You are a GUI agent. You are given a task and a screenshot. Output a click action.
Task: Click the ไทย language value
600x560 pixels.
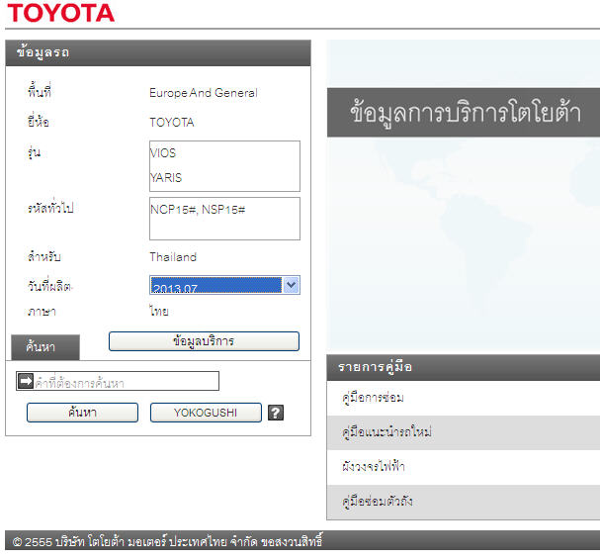pos(159,312)
